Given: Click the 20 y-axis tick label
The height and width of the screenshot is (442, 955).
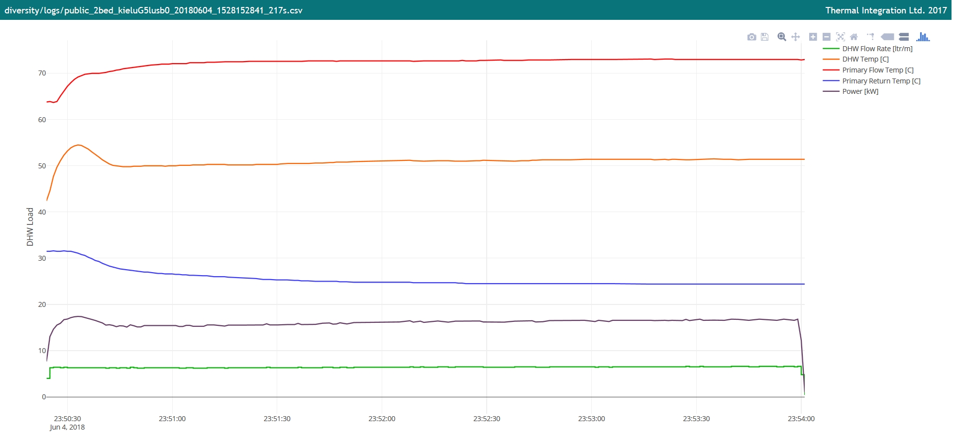Looking at the screenshot, I should point(42,304).
